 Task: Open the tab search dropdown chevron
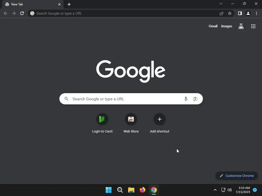tap(221, 4)
